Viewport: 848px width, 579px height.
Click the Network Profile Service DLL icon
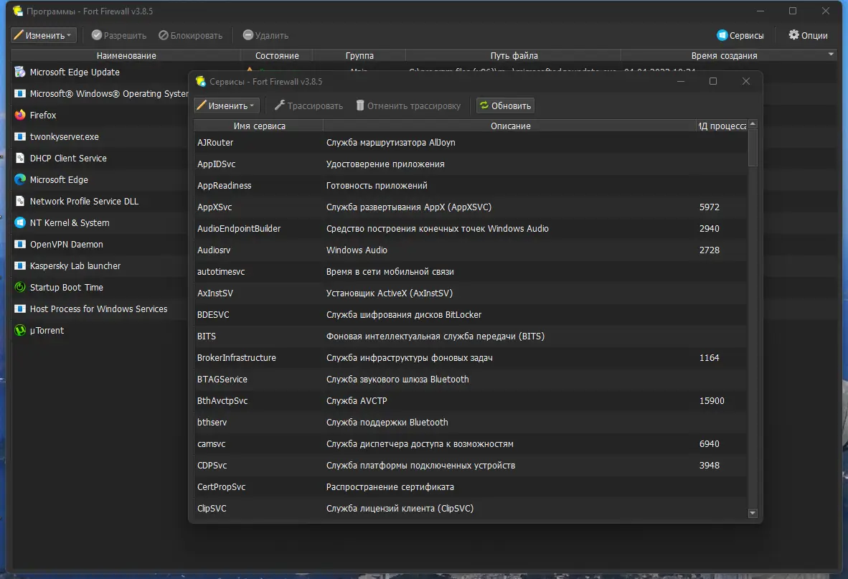pyautogui.click(x=20, y=201)
